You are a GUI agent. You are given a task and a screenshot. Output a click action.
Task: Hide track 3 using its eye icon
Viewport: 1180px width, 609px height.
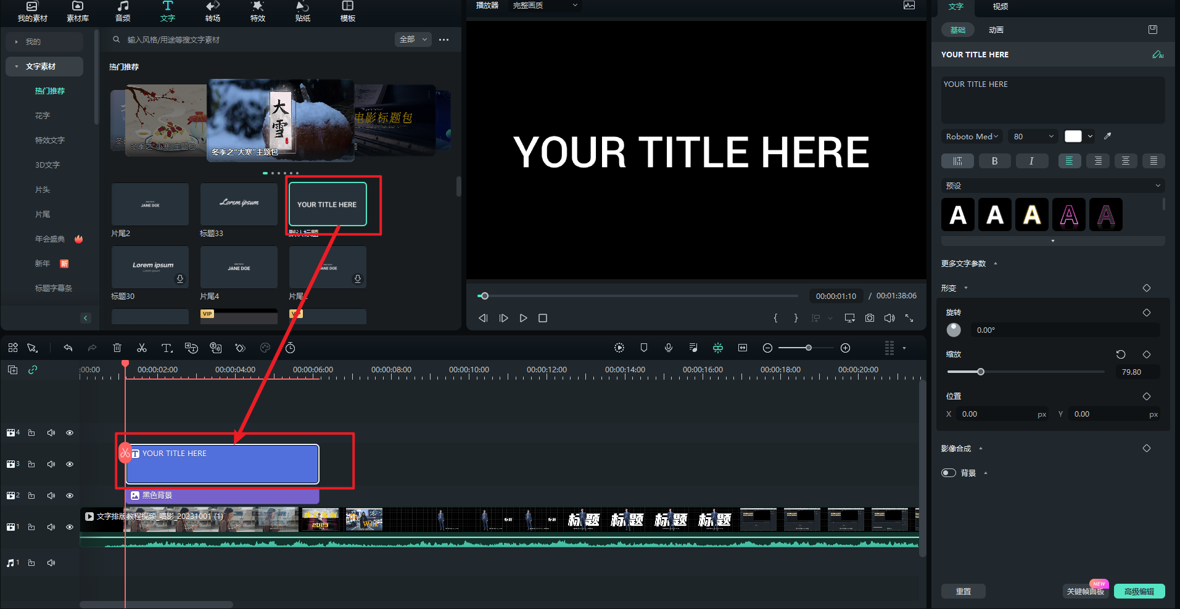[70, 464]
